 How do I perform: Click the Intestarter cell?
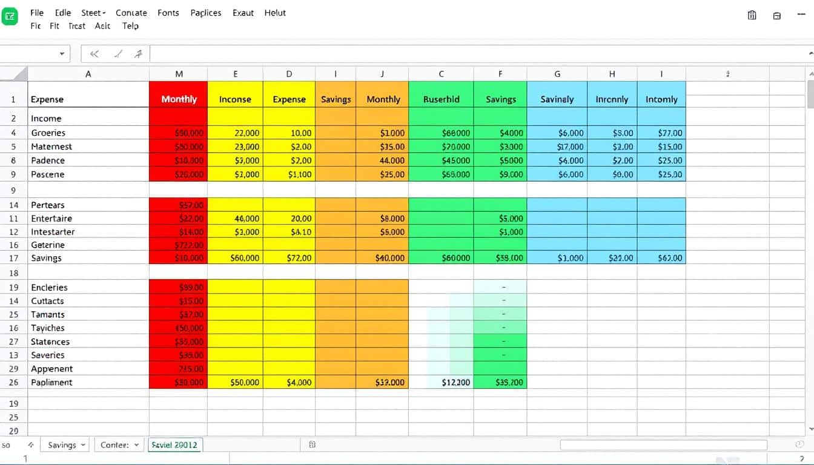[x=88, y=232]
